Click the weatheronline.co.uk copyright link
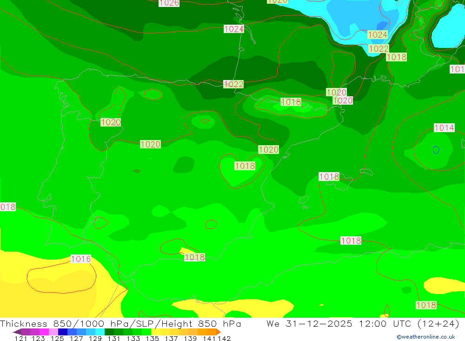The width and height of the screenshot is (465, 341). pyautogui.click(x=426, y=337)
